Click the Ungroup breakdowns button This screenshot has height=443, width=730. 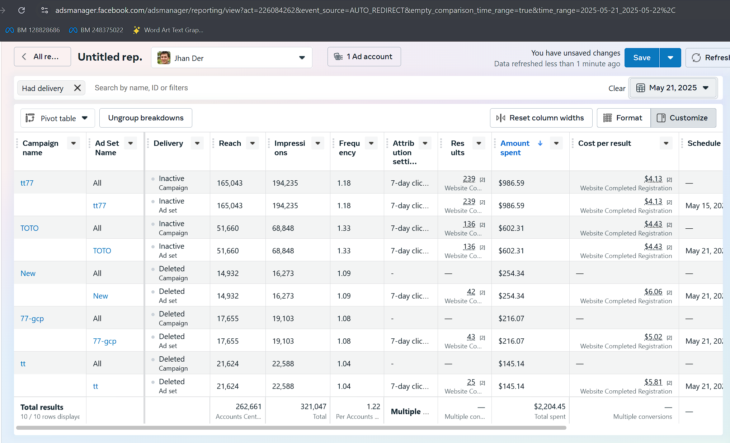point(146,118)
